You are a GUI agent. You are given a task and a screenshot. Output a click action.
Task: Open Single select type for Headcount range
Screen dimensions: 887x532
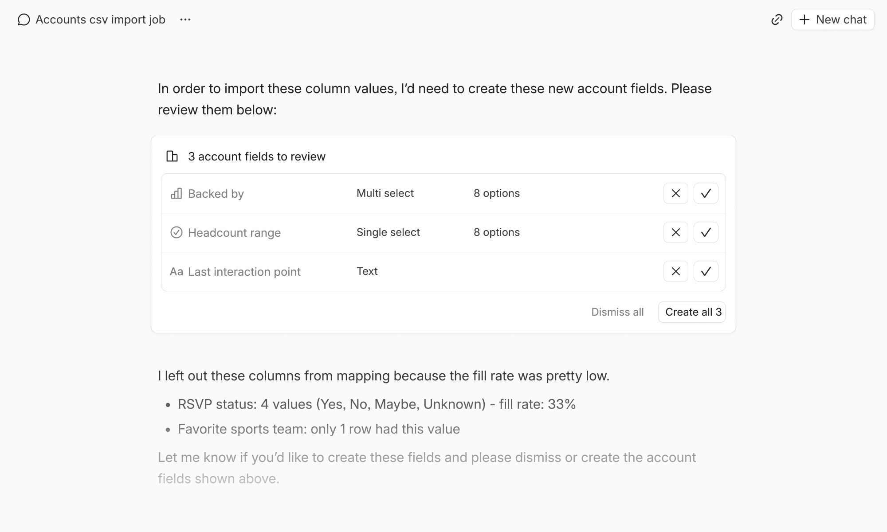point(388,232)
